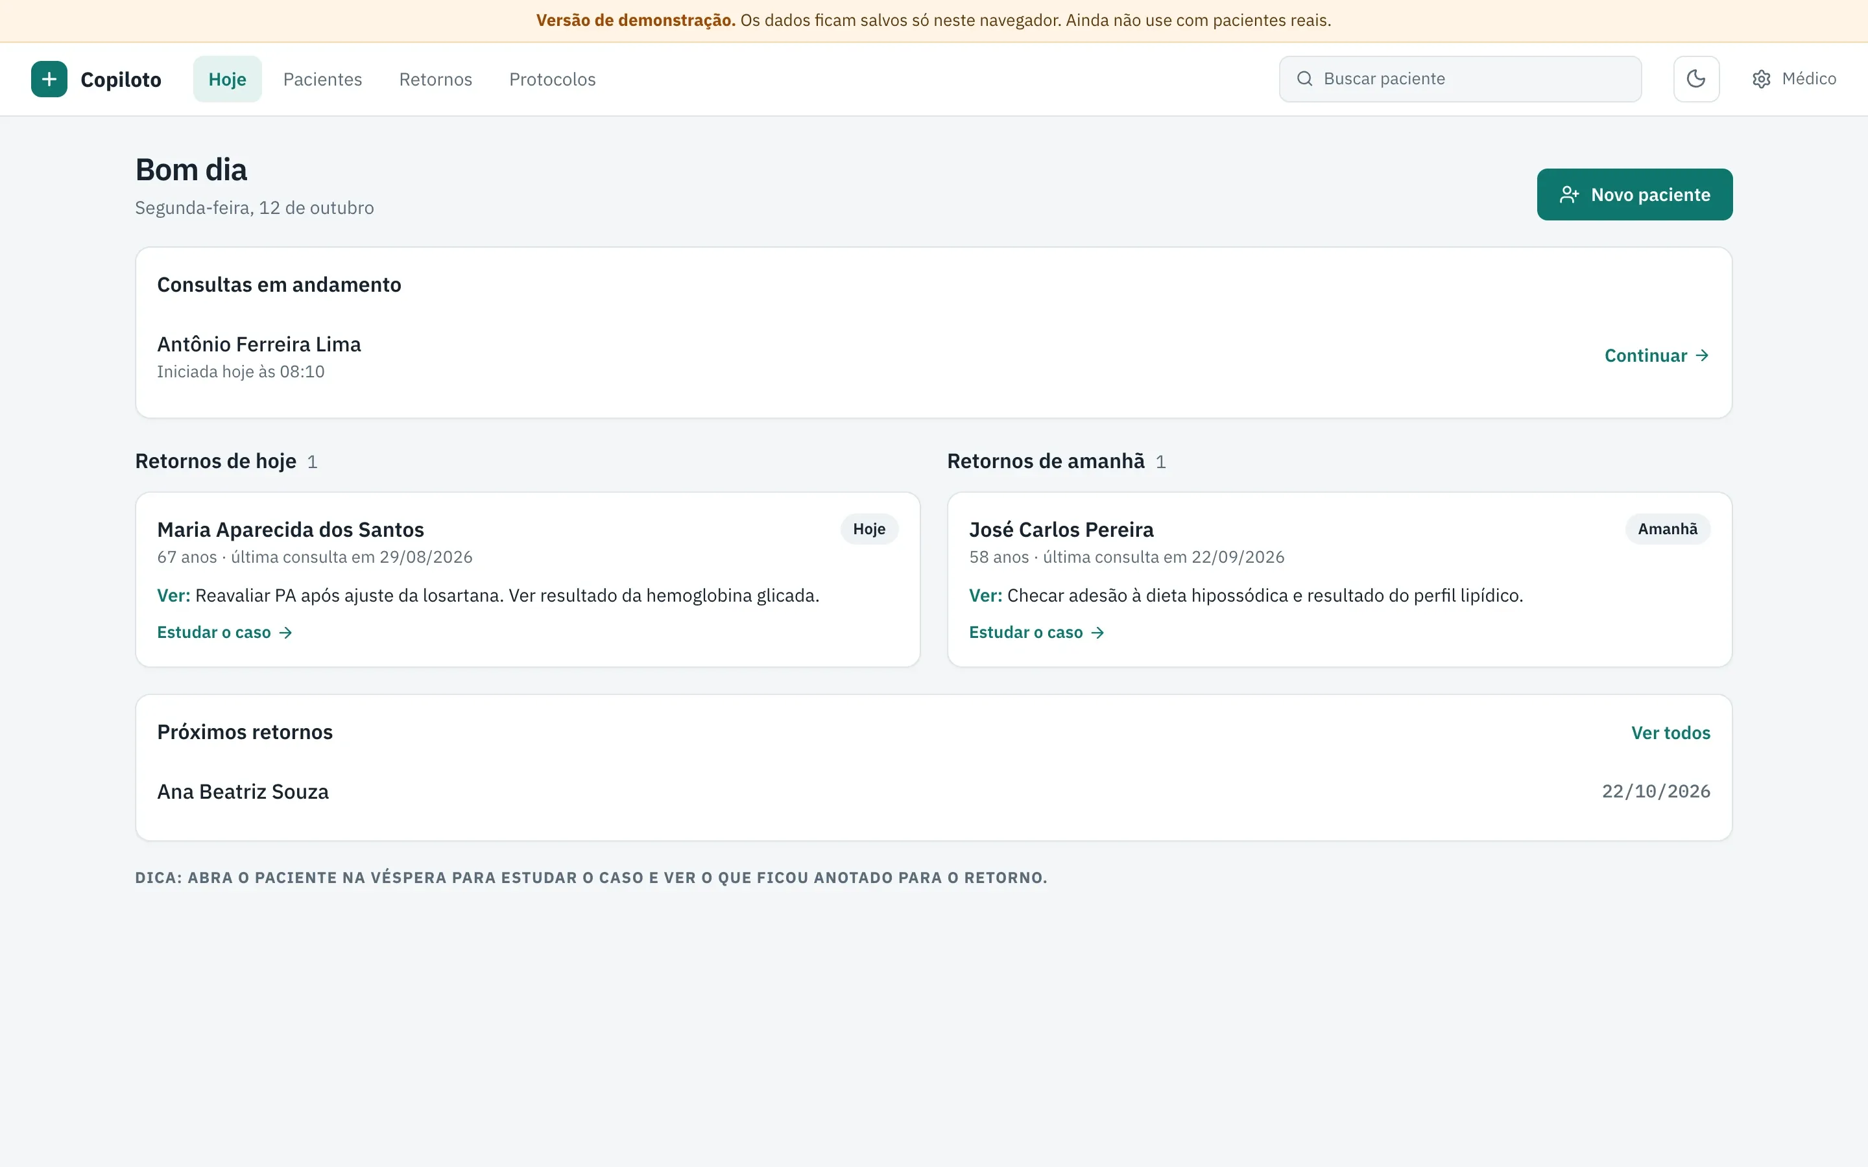Open the Protocolos tab
The height and width of the screenshot is (1167, 1868).
point(552,78)
